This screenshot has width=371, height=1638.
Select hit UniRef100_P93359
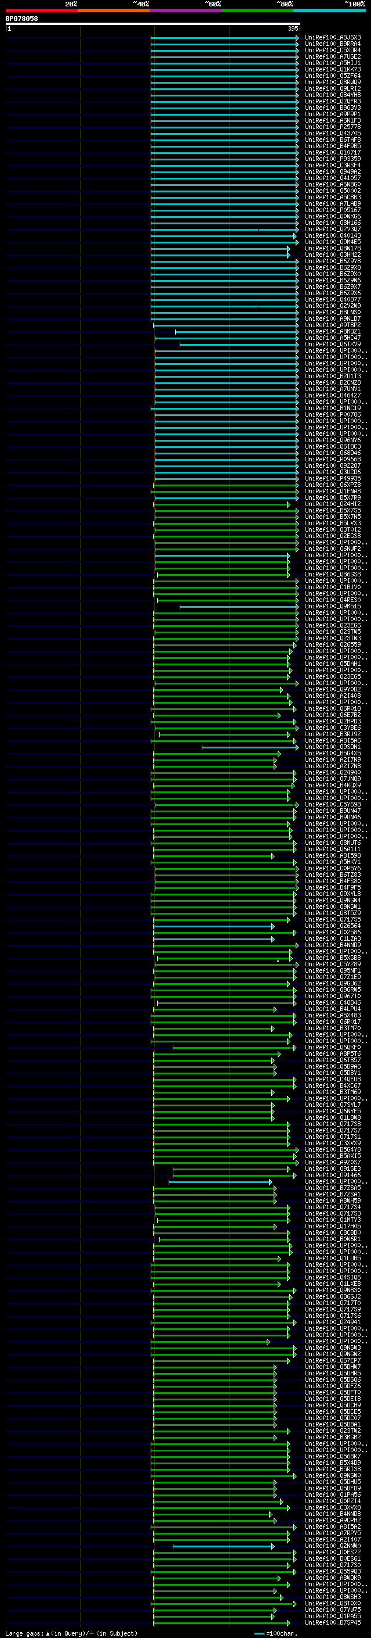pyautogui.click(x=333, y=159)
